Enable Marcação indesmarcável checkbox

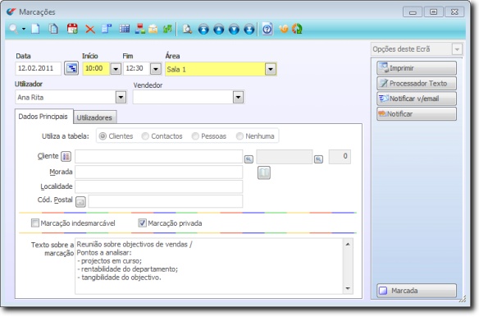click(x=35, y=223)
